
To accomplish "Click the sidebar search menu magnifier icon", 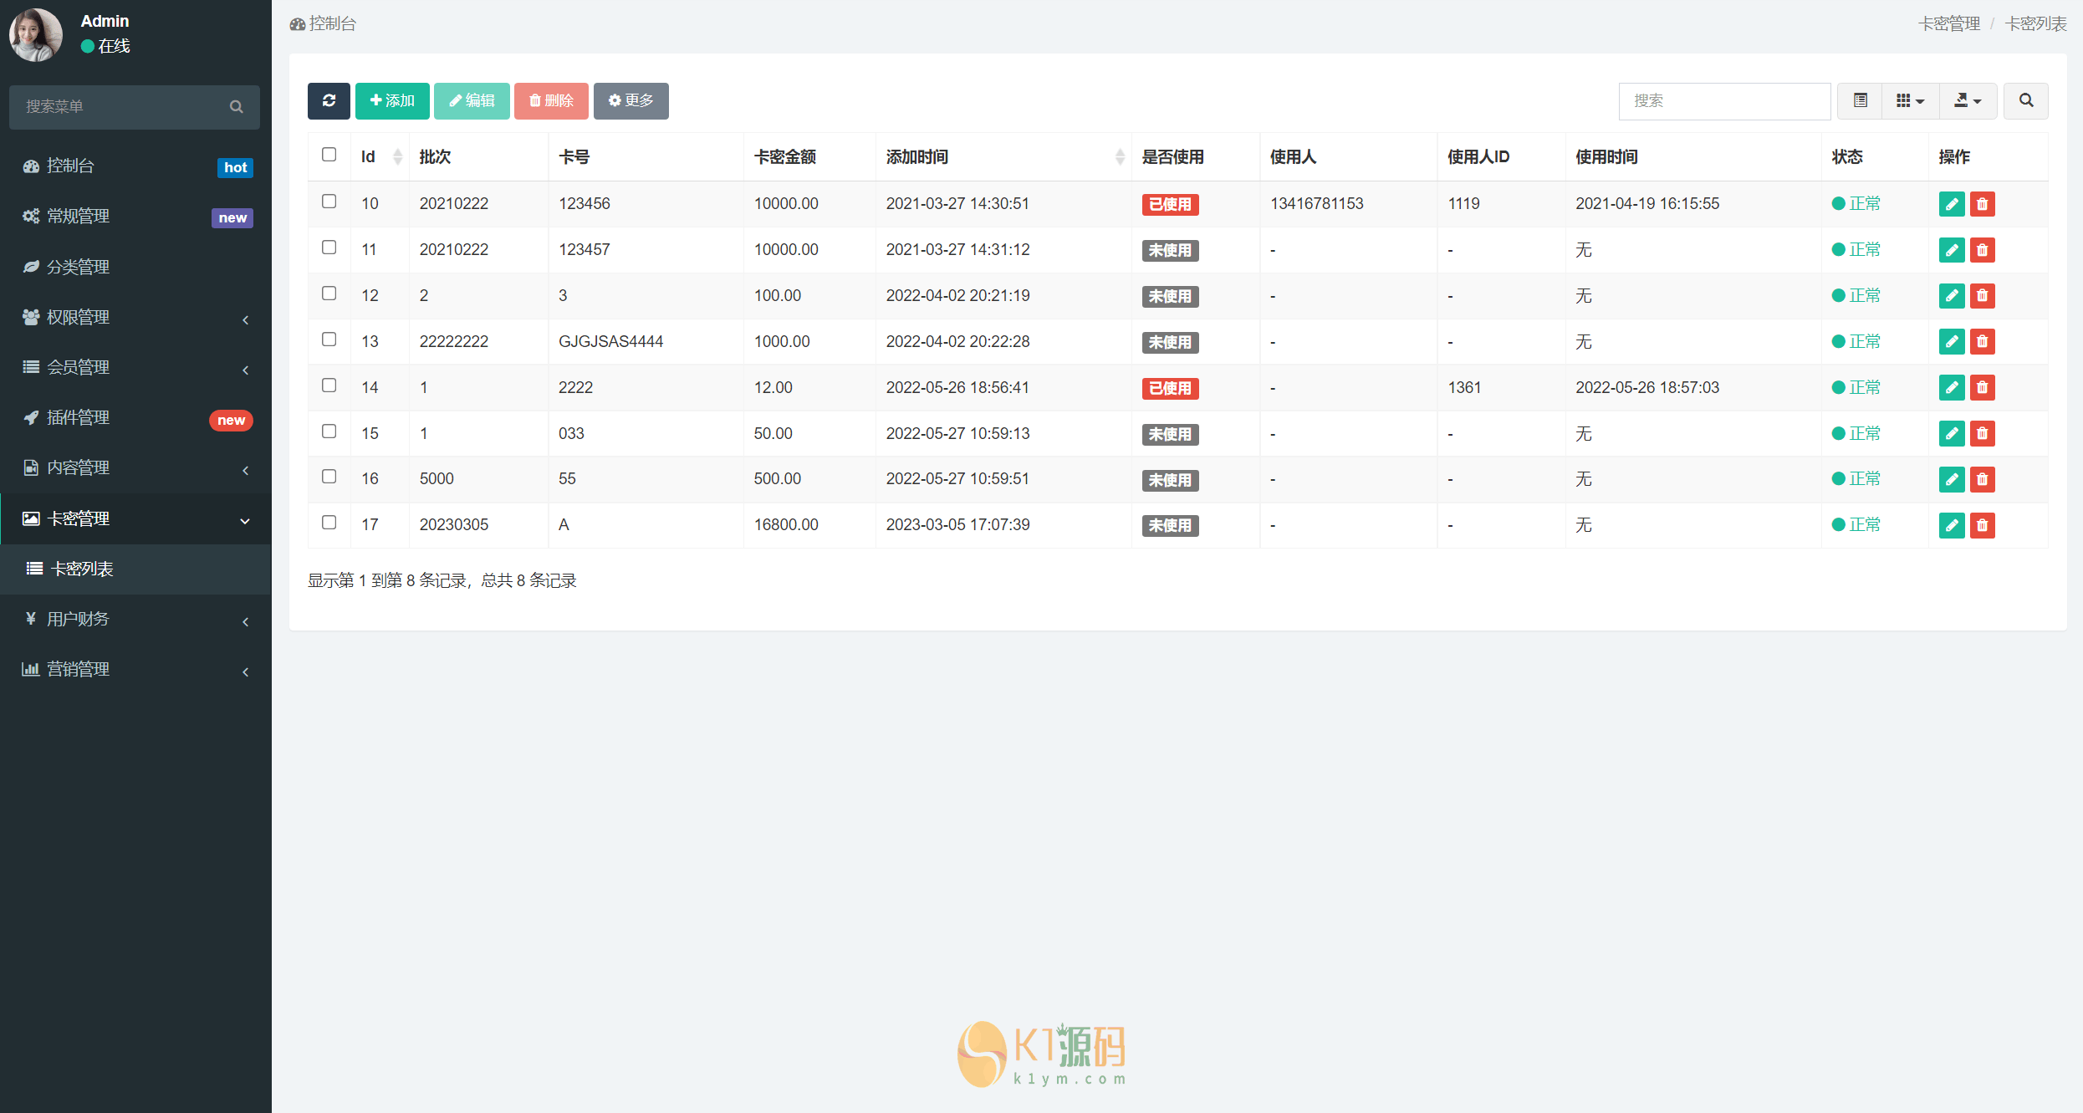I will (x=237, y=107).
